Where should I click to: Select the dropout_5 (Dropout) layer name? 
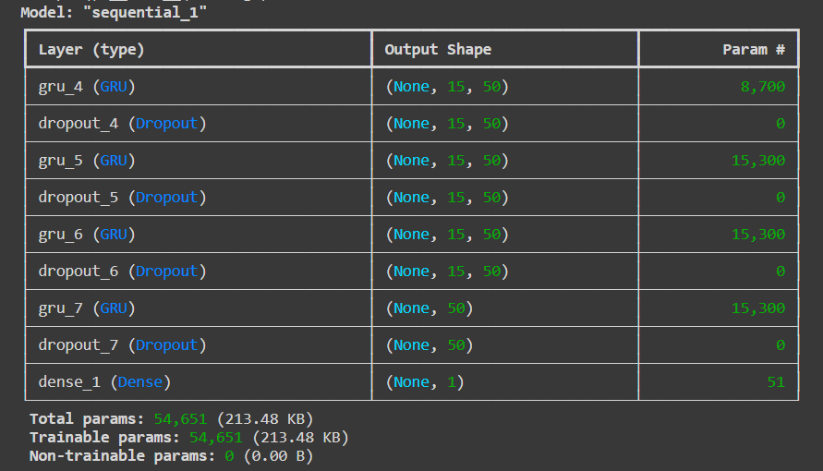pos(122,198)
